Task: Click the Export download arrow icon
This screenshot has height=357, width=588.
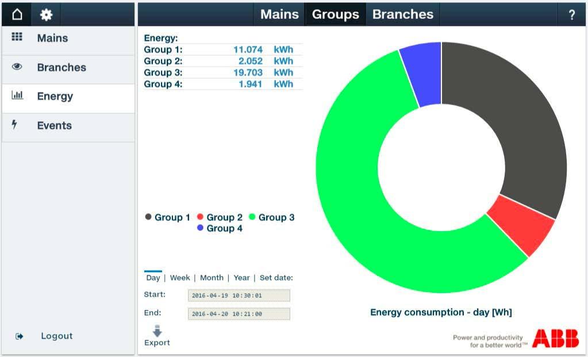Action: coord(157,331)
